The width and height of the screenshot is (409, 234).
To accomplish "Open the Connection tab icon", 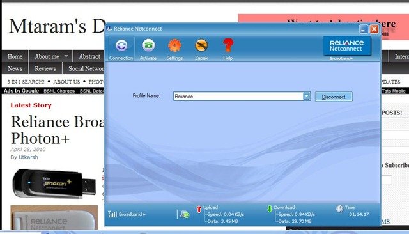I will click(x=121, y=45).
